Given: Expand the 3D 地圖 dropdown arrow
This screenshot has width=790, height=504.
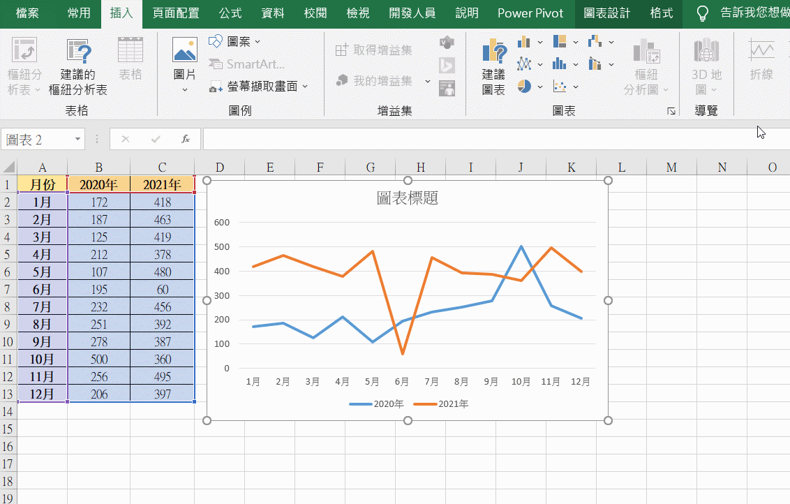Looking at the screenshot, I should (x=714, y=90).
